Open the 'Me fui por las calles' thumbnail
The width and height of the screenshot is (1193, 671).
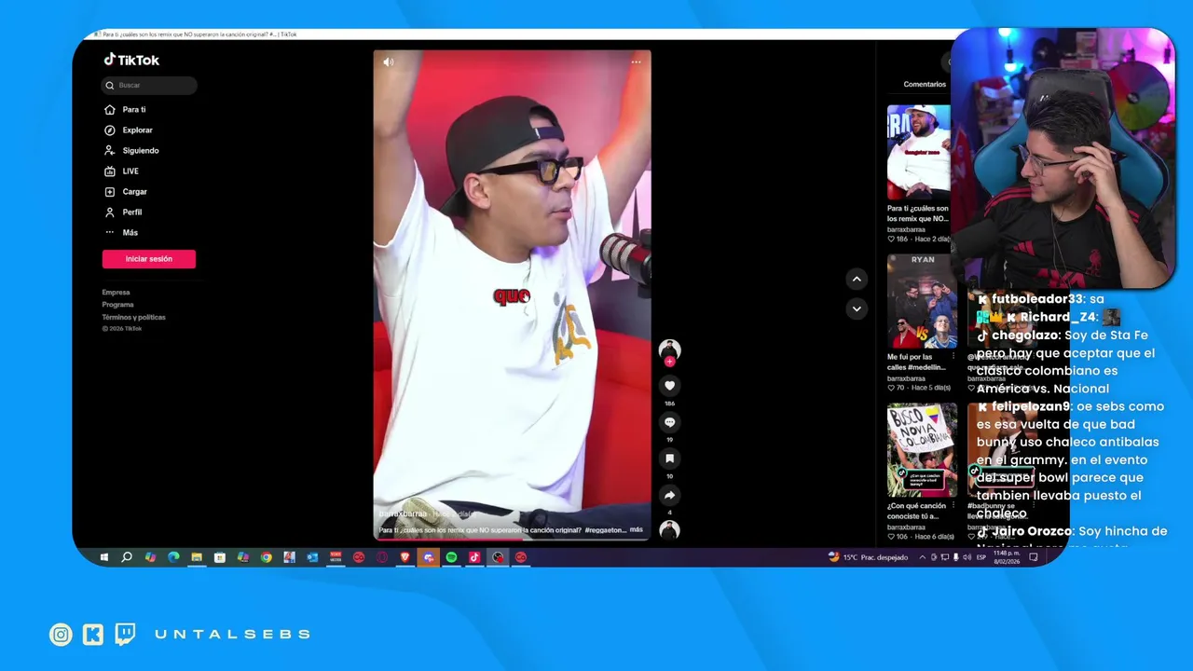pyautogui.click(x=922, y=301)
